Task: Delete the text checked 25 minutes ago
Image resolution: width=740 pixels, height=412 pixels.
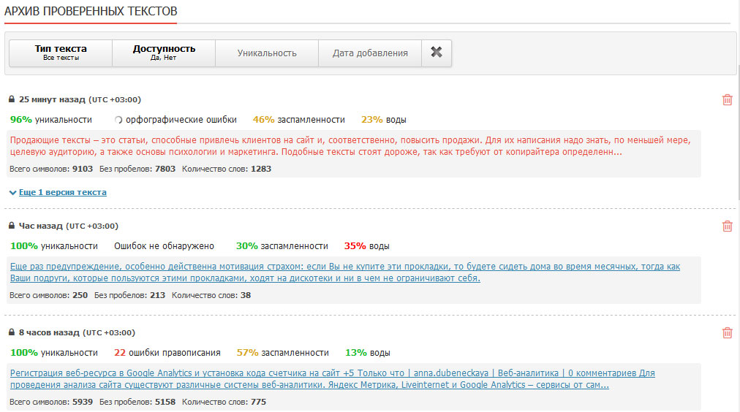Action: [x=728, y=100]
